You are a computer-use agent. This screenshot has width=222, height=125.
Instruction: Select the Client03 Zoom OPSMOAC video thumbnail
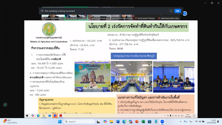pyautogui.click(x=76, y=17)
